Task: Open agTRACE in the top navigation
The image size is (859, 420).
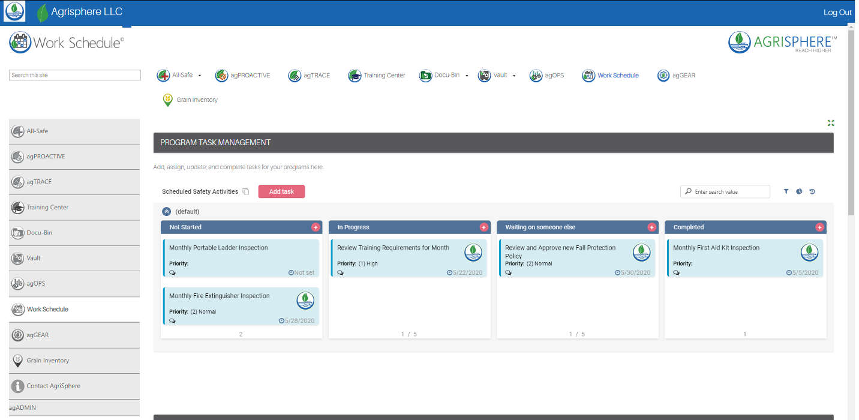Action: pos(309,76)
